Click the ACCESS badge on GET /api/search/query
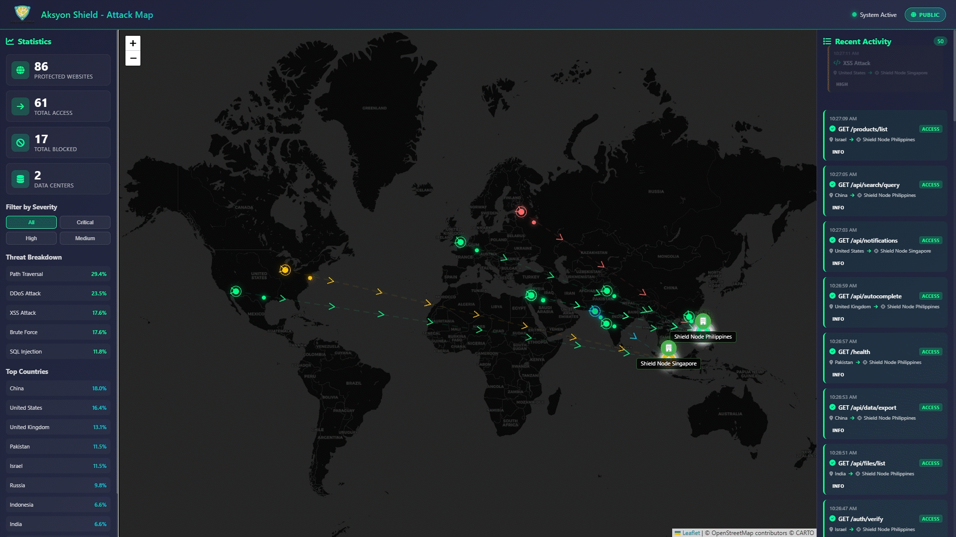 click(x=930, y=185)
